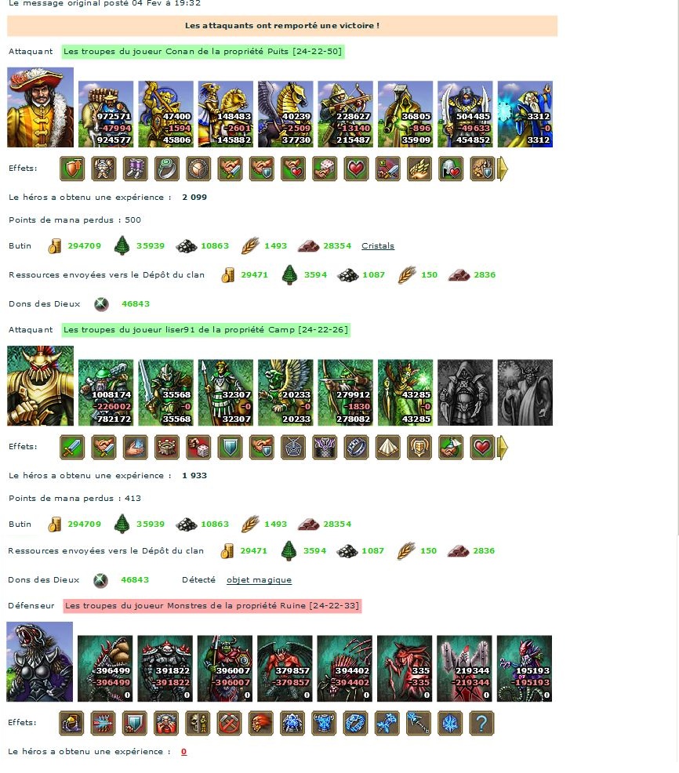Click the crossed hammers effect icon for Monstres

pos(229,723)
